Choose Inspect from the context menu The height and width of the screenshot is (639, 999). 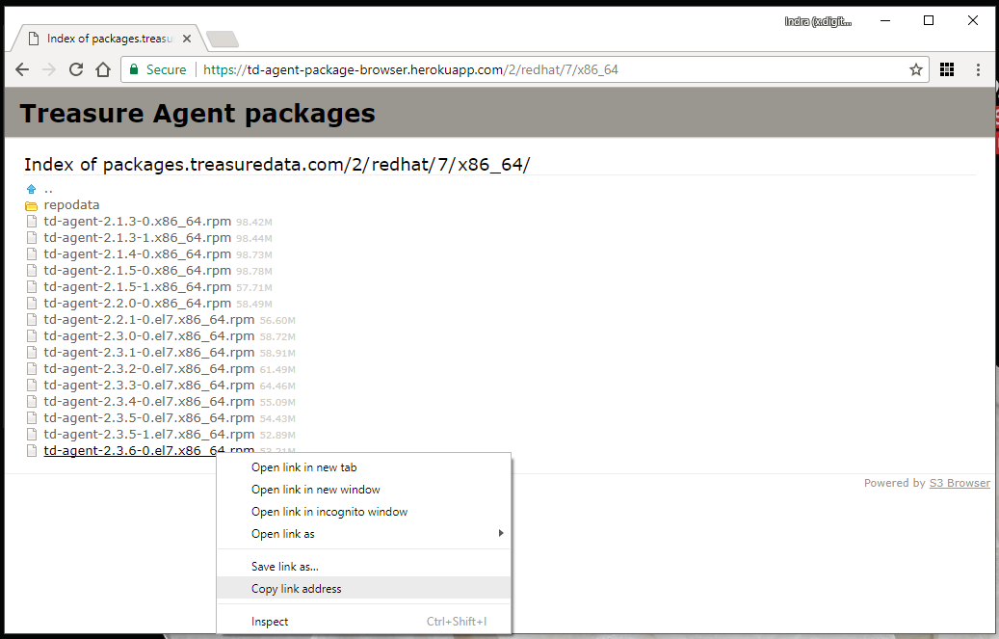pyautogui.click(x=270, y=621)
